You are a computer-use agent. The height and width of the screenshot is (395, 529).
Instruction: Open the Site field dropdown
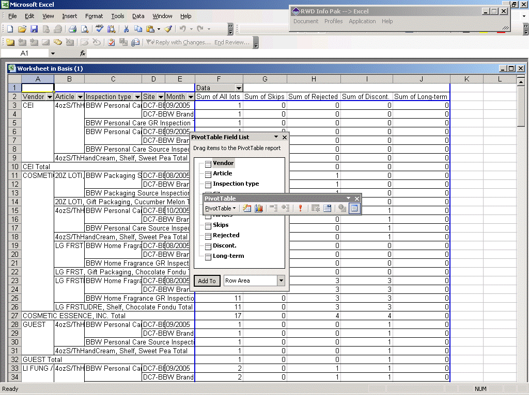pos(161,97)
